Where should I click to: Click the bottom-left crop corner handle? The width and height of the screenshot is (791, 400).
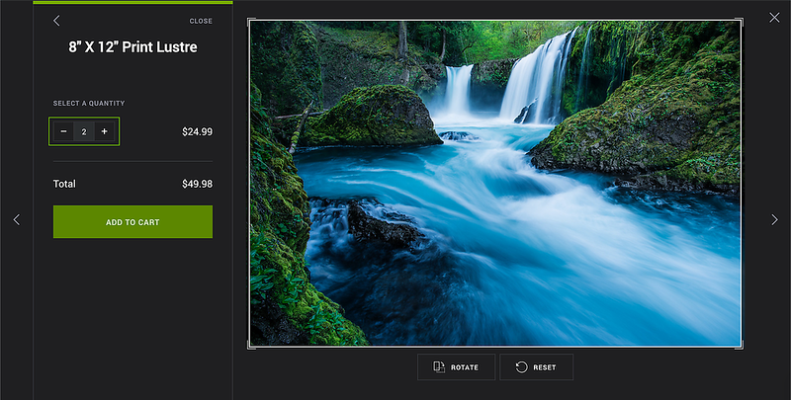tap(250, 346)
